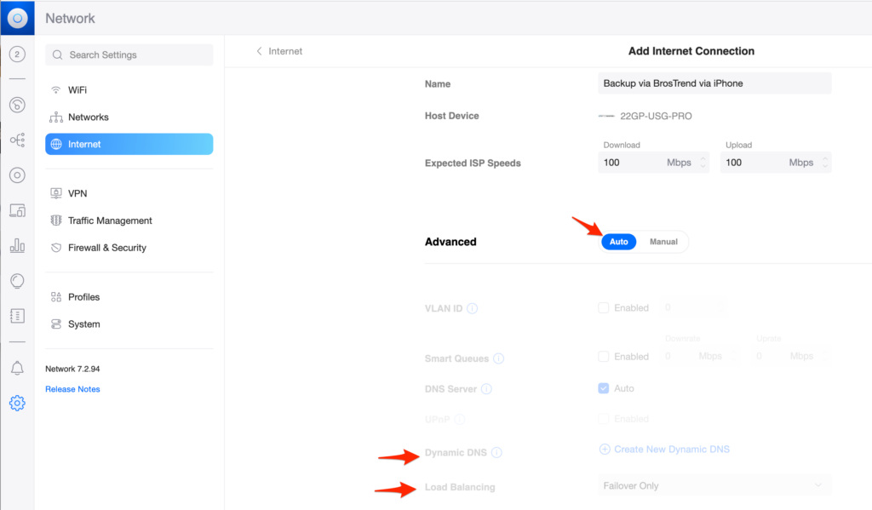Open the Load Balancing dropdown
This screenshot has height=510, width=872.
[711, 486]
